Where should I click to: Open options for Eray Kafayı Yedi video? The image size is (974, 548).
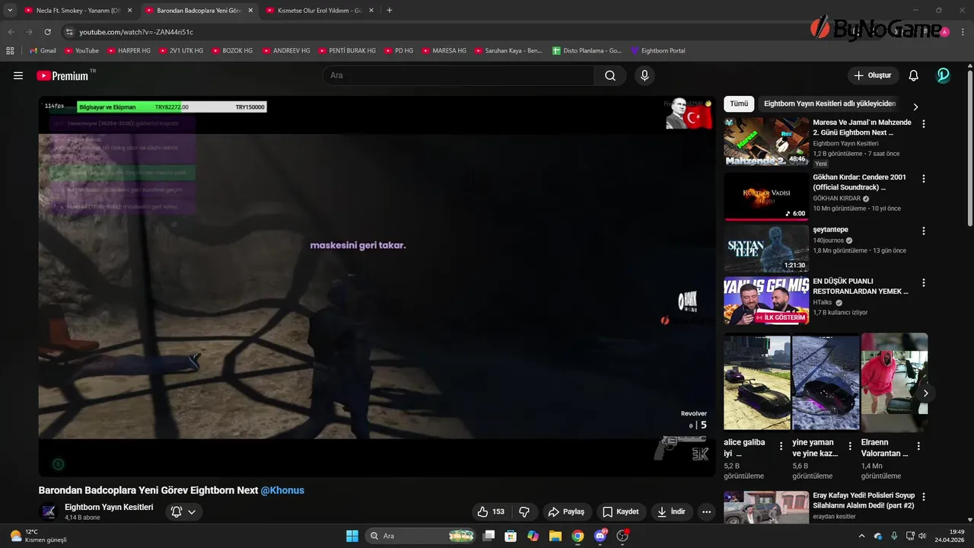click(924, 496)
